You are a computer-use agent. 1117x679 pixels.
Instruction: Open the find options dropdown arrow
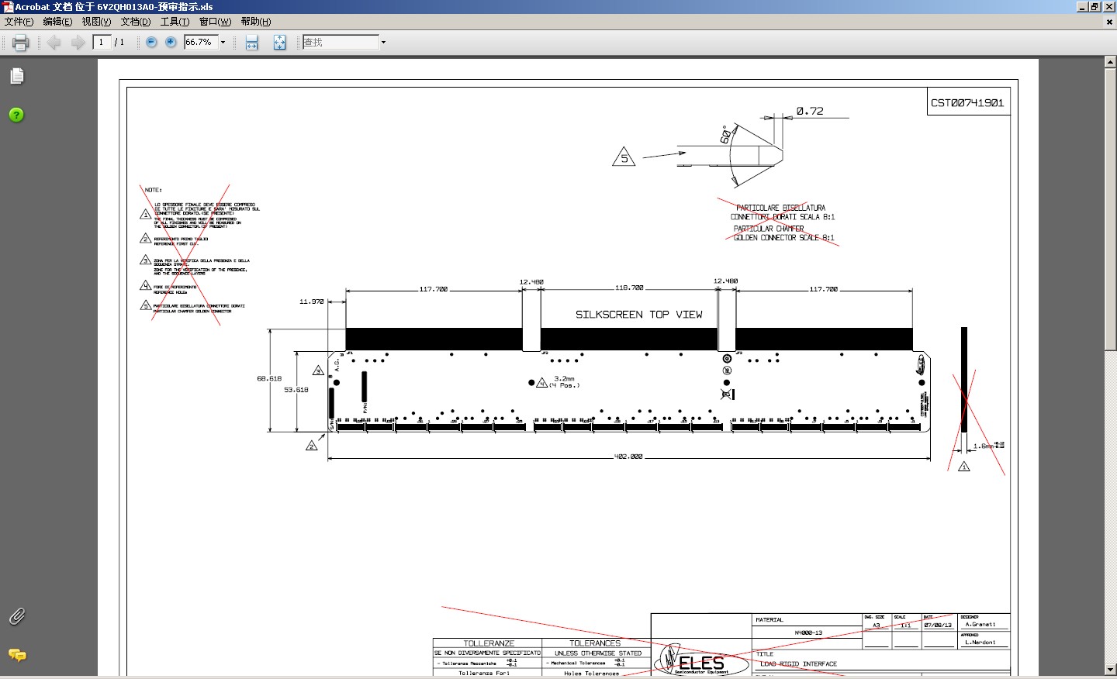[383, 43]
